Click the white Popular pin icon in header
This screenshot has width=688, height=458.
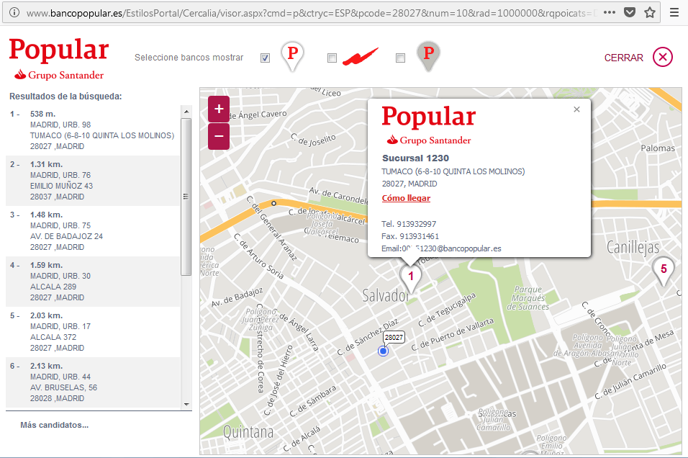[292, 56]
